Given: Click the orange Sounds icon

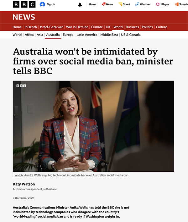Looking at the screenshot, I should 177,4.
